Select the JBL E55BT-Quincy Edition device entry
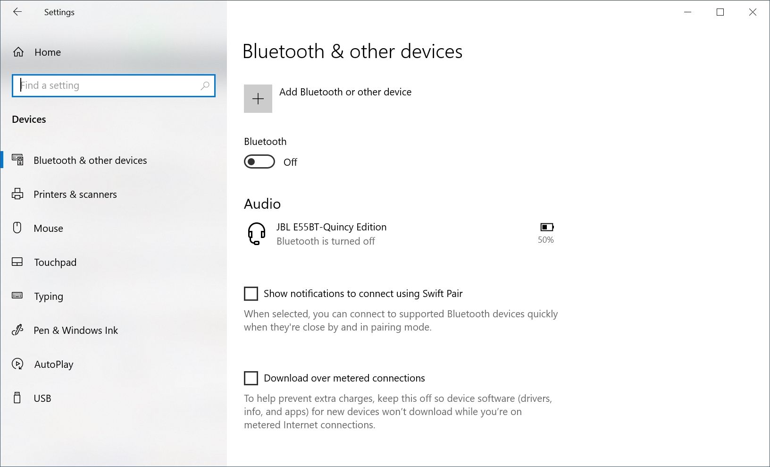 click(332, 233)
